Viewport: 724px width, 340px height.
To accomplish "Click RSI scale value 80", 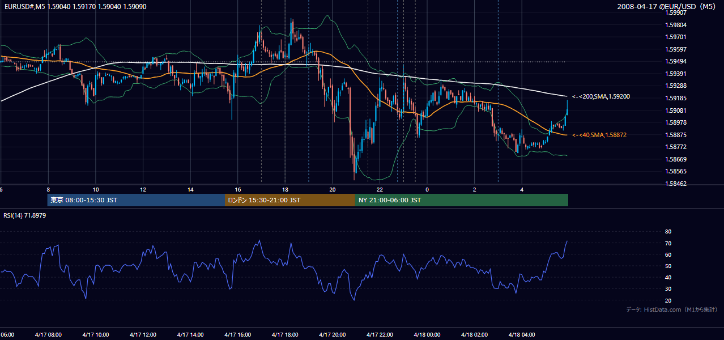I will click(x=668, y=232).
